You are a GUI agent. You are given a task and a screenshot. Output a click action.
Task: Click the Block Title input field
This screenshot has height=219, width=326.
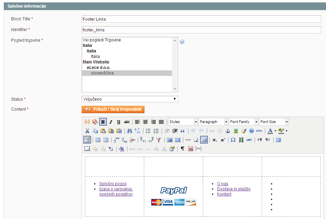pyautogui.click(x=201, y=19)
